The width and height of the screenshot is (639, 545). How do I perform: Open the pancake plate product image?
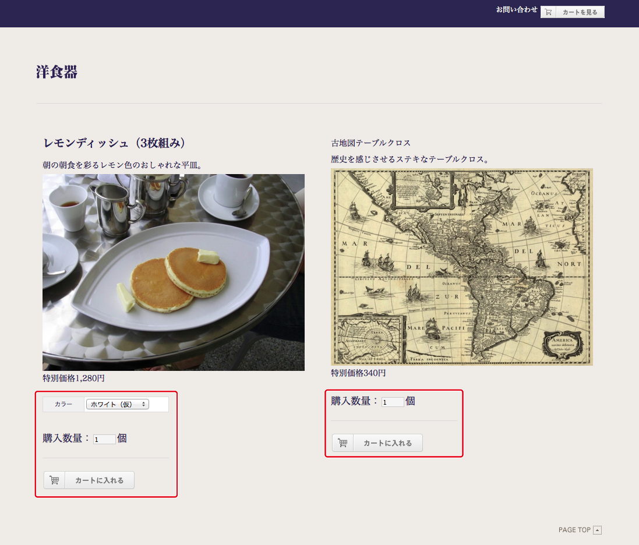coord(174,272)
